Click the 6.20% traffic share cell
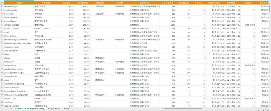The height and width of the screenshot is (111, 271). [66, 14]
